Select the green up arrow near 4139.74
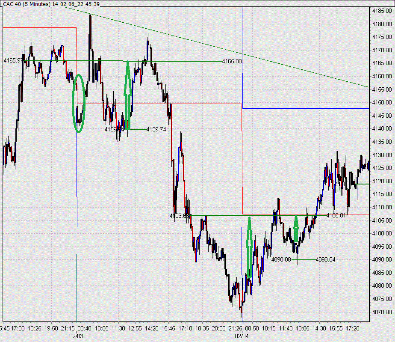The image size is (395, 342). click(x=128, y=95)
